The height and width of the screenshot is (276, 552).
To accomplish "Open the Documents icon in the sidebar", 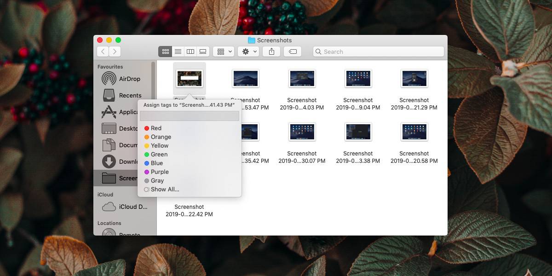I will 109,145.
